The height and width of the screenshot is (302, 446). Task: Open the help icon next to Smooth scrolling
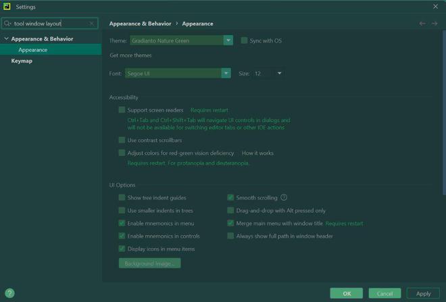[x=284, y=197]
